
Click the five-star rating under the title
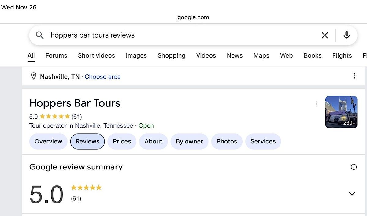(55, 117)
